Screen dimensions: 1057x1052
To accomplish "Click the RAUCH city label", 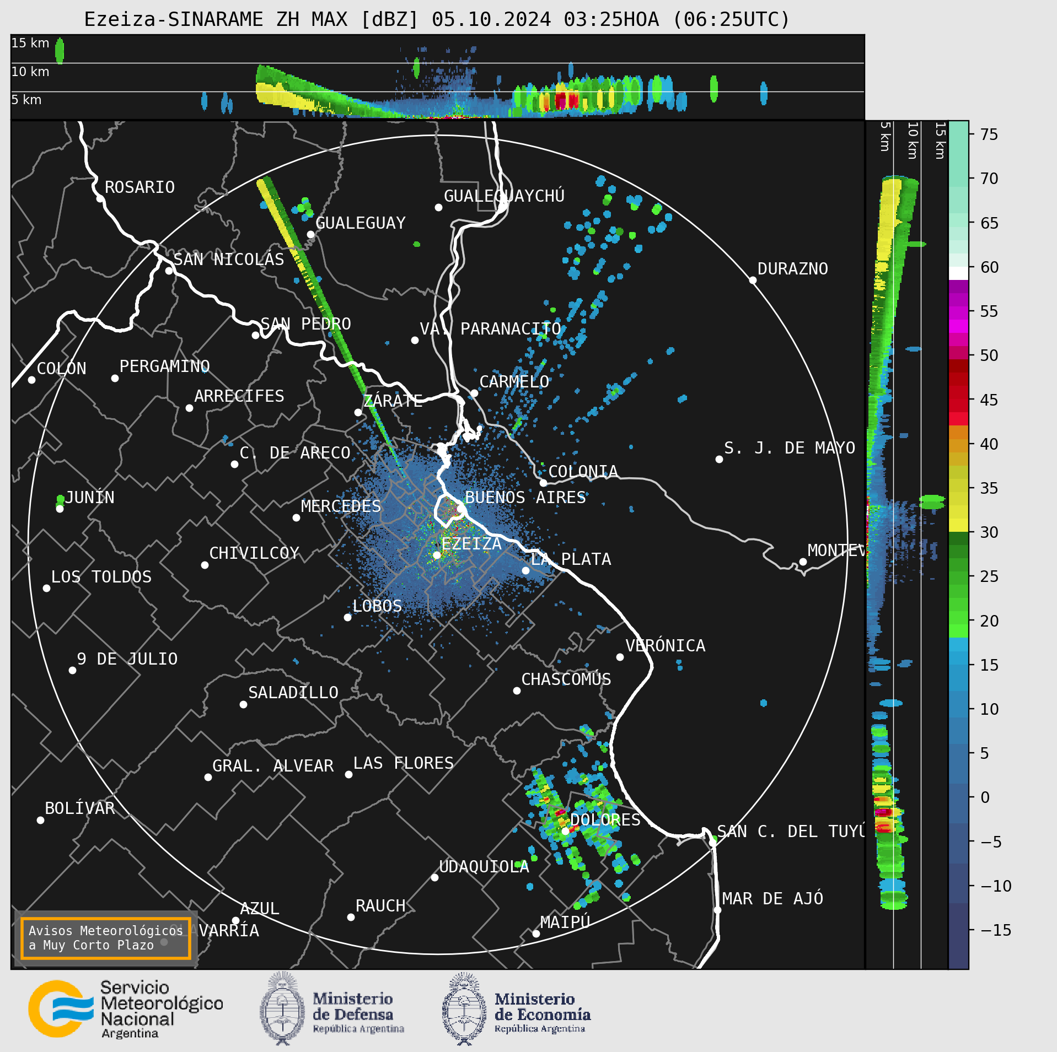I will pos(380,905).
